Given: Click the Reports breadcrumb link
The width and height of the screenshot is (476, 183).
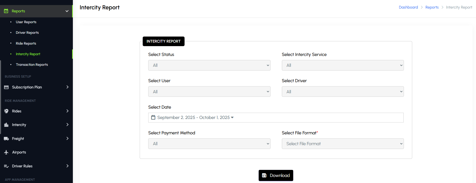Looking at the screenshot, I should click(432, 7).
